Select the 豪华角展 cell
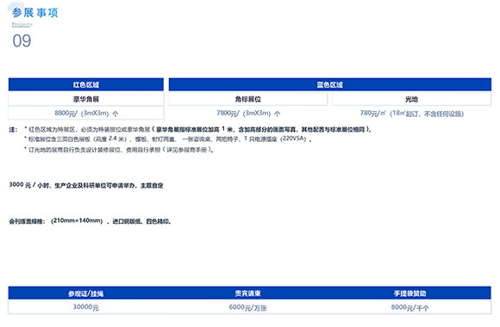Image resolution: width=500 pixels, height=327 pixels. click(86, 99)
